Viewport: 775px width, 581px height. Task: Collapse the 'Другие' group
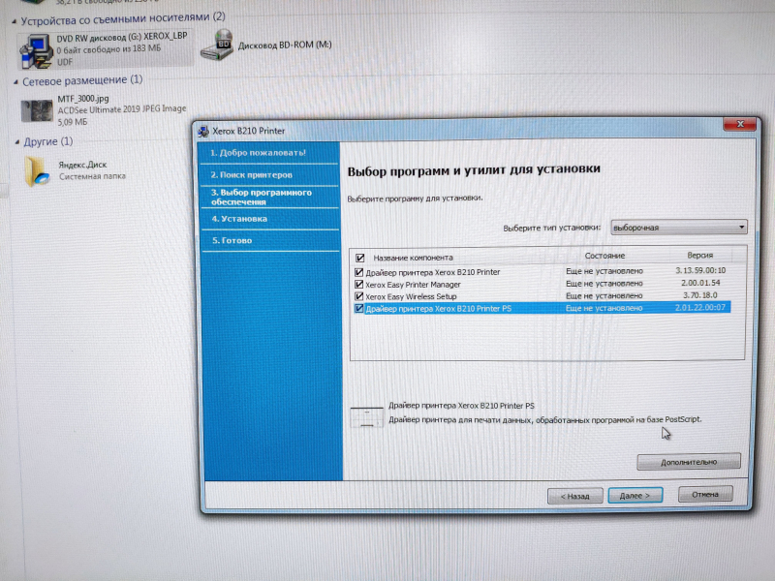pyautogui.click(x=14, y=142)
